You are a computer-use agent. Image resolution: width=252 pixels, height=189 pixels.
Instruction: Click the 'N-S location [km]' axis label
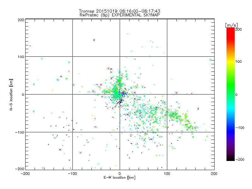click(x=11, y=94)
